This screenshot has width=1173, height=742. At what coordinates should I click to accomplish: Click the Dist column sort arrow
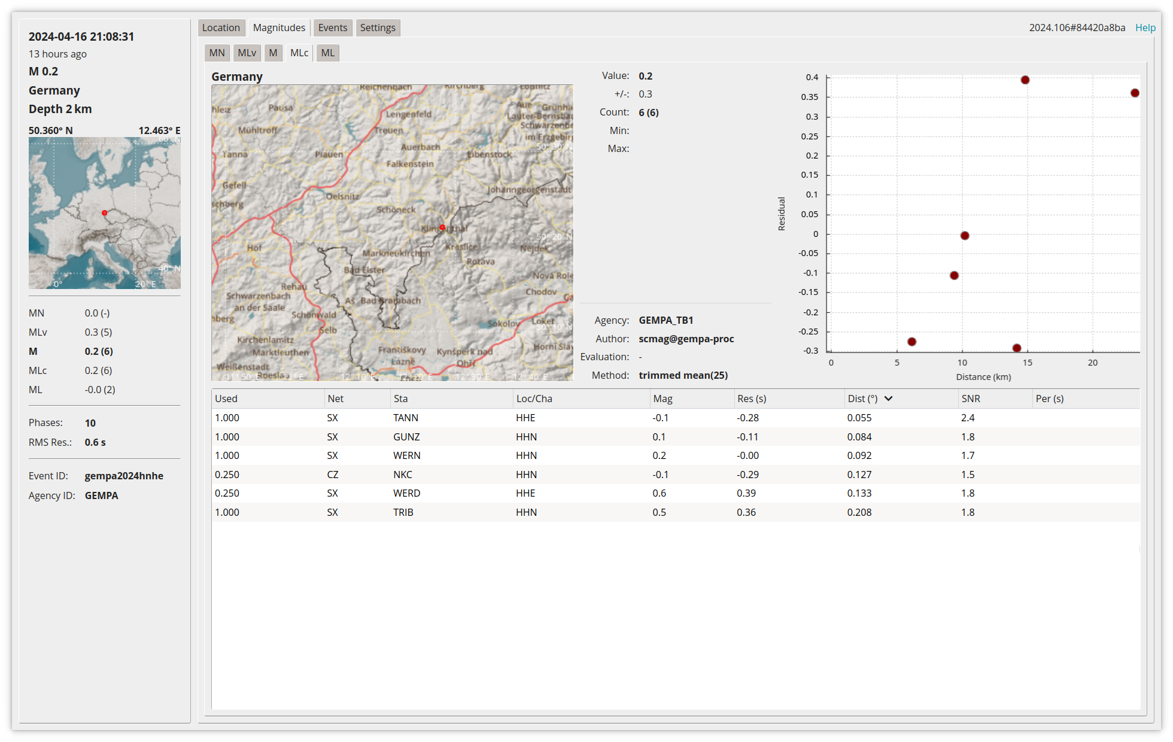(889, 399)
